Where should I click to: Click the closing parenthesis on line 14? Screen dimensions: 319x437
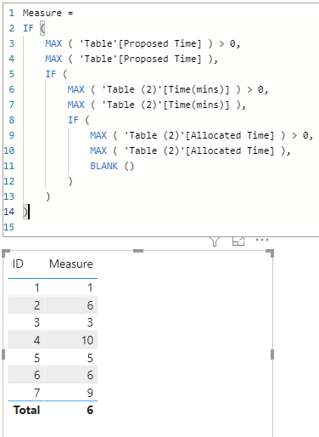(25, 212)
